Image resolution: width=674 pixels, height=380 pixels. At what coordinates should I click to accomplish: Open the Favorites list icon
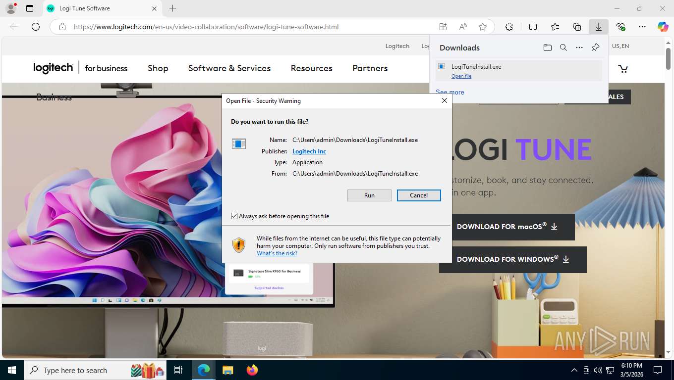tap(555, 27)
